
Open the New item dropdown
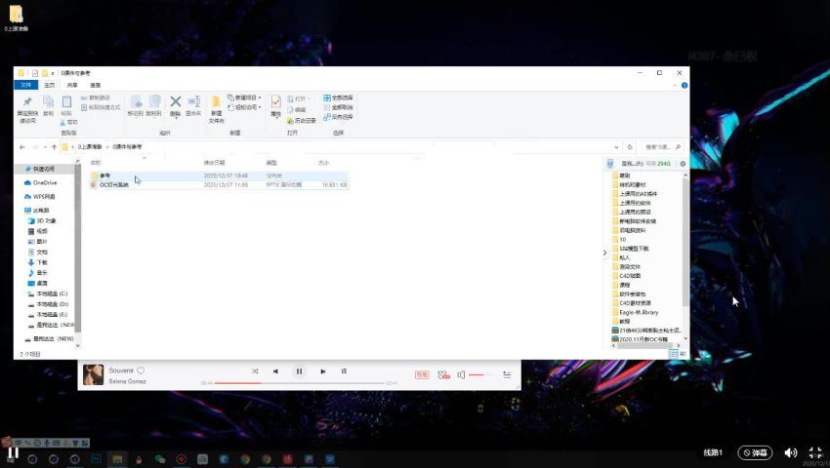(x=244, y=97)
